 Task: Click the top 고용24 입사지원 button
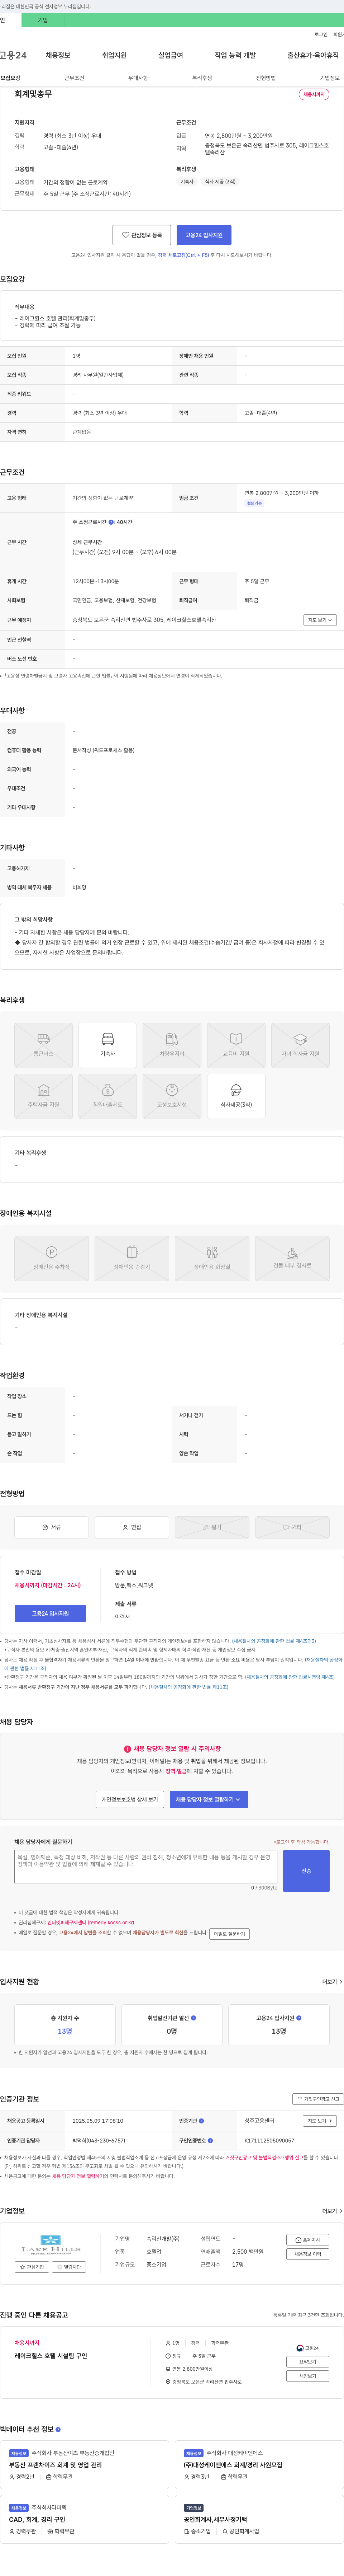click(204, 235)
